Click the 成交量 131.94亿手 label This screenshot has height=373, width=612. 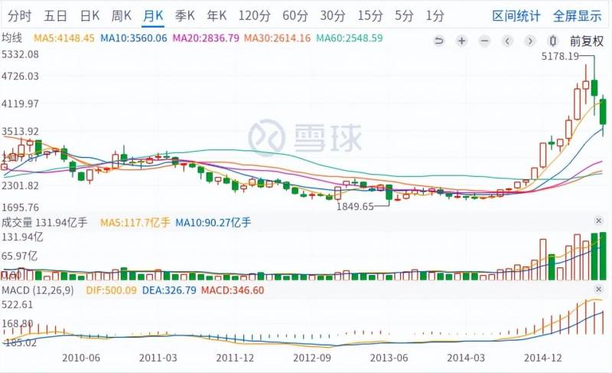click(44, 223)
